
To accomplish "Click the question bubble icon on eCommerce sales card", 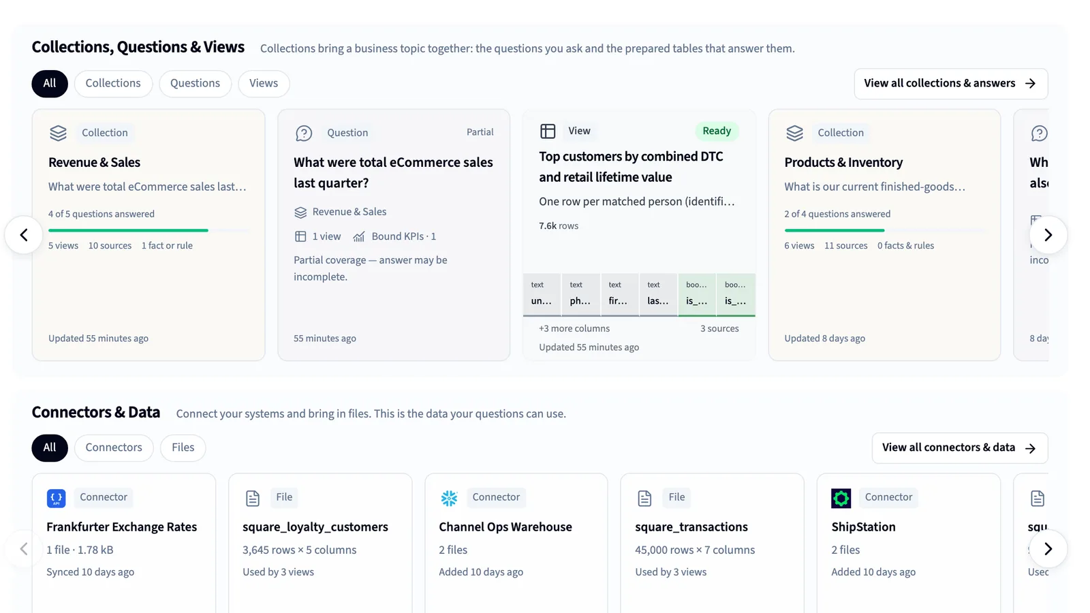I will (x=304, y=133).
